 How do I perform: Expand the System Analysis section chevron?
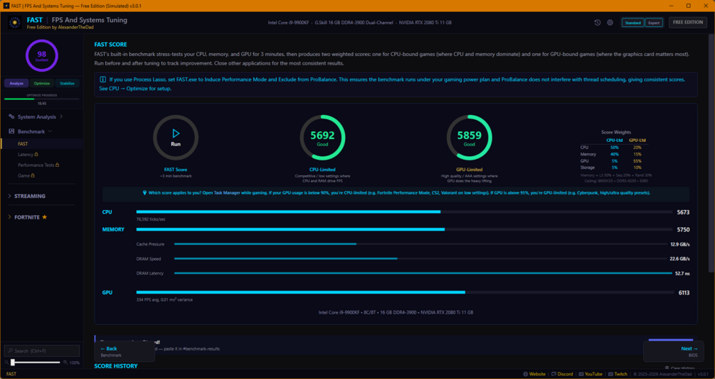click(x=61, y=116)
